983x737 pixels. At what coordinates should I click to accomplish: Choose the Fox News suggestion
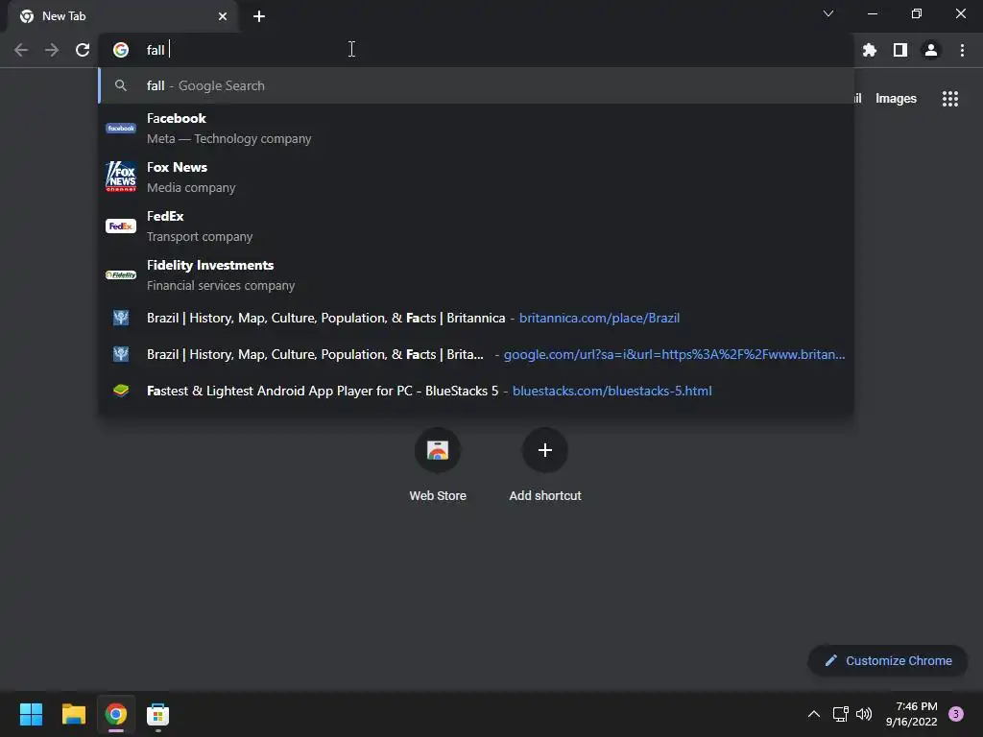(x=476, y=177)
